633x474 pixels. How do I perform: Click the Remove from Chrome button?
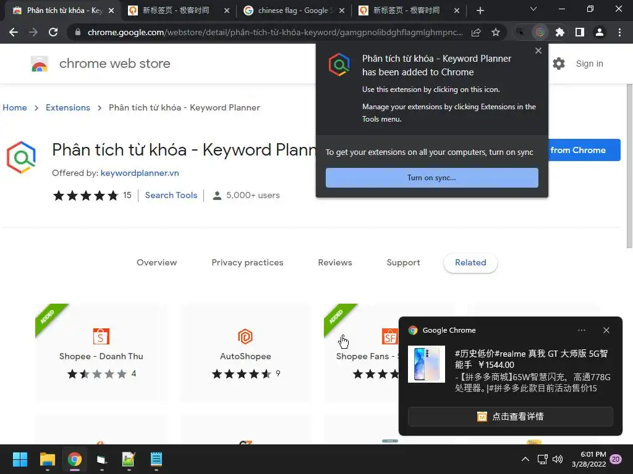coord(584,150)
